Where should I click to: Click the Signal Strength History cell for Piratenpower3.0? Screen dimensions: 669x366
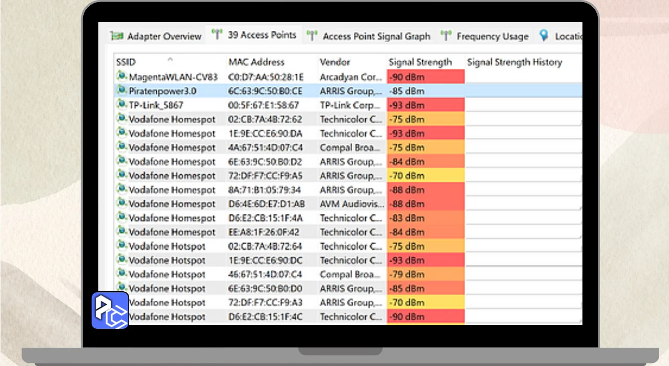pyautogui.click(x=523, y=91)
